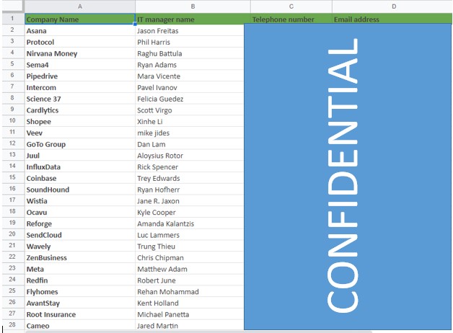The height and width of the screenshot is (333, 453).
Task: Click the Trung Thieu cell
Action: pos(190,246)
